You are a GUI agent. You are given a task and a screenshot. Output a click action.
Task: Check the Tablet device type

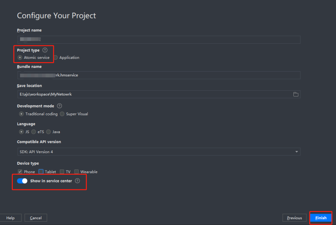click(41, 172)
